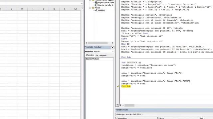Select the Foglio1 sheet object icon
Screen dimensions: 213x119
point(96,3)
